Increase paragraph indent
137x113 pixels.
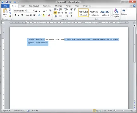point(75,10)
